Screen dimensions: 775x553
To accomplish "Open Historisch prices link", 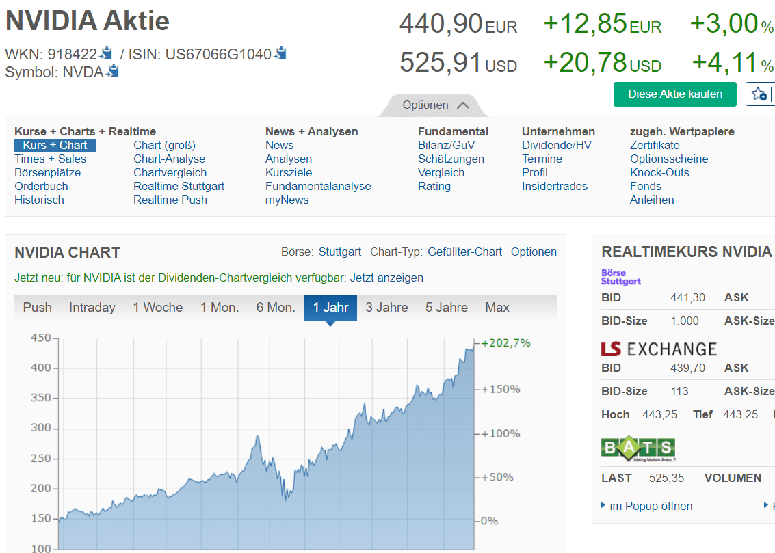I will pyautogui.click(x=39, y=200).
